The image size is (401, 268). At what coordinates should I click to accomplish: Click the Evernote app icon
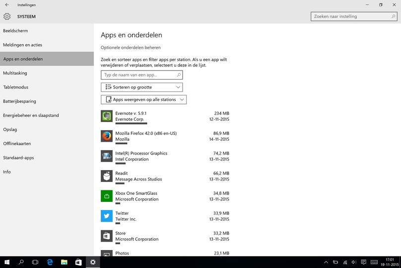tap(106, 116)
